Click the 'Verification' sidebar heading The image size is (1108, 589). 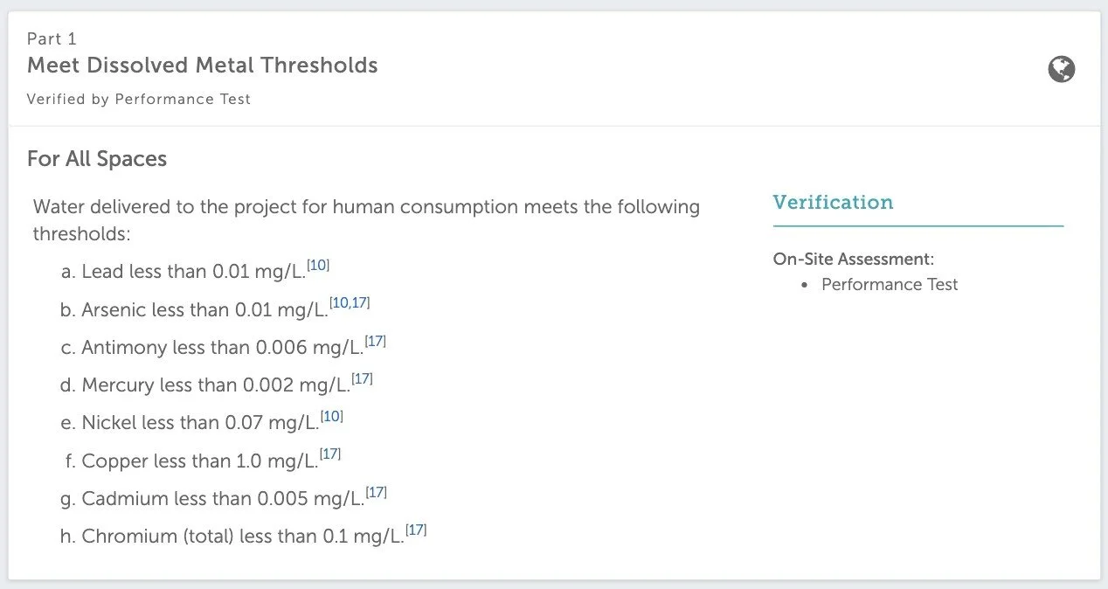(833, 203)
